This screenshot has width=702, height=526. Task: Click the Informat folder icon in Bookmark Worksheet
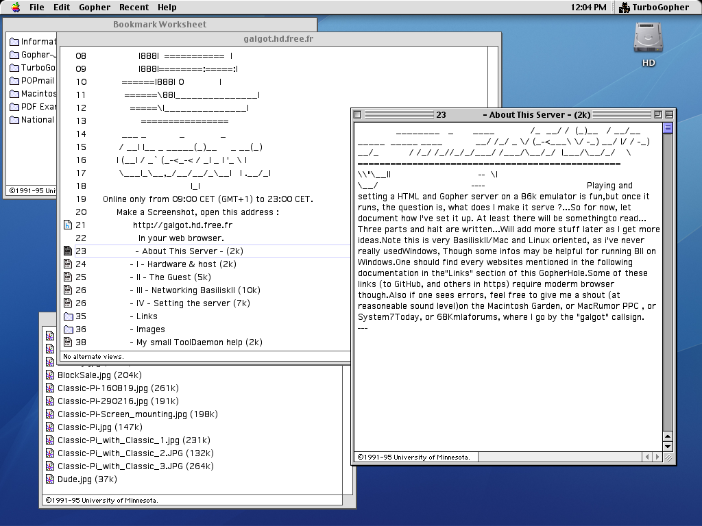[14, 42]
